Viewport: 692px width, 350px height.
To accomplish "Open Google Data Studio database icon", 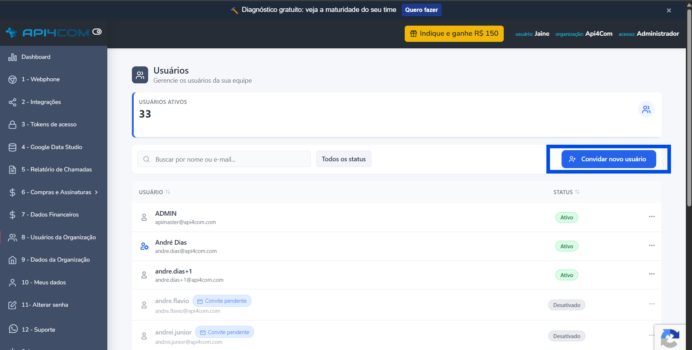I will [13, 147].
